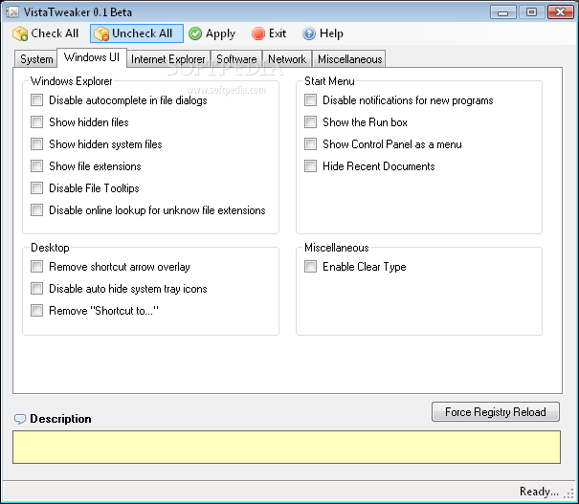Viewport: 579px width, 504px height.
Task: Tick Disable File Tooltips checkbox
Action: pyautogui.click(x=36, y=187)
